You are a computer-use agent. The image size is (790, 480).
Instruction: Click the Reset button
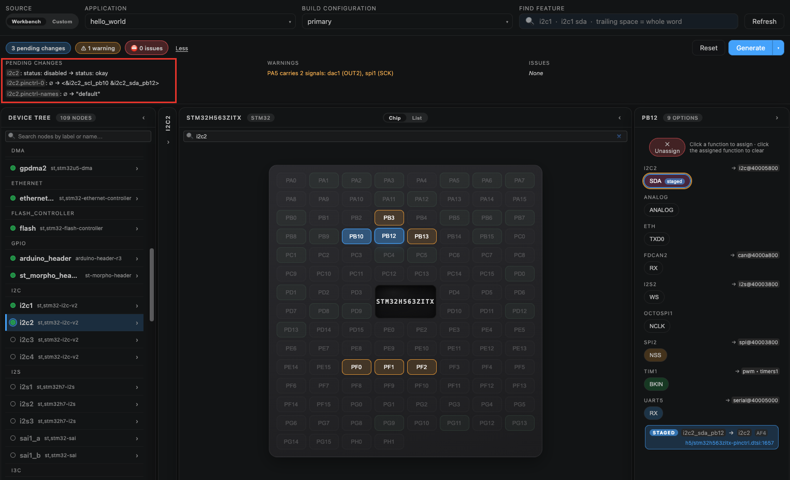point(709,48)
